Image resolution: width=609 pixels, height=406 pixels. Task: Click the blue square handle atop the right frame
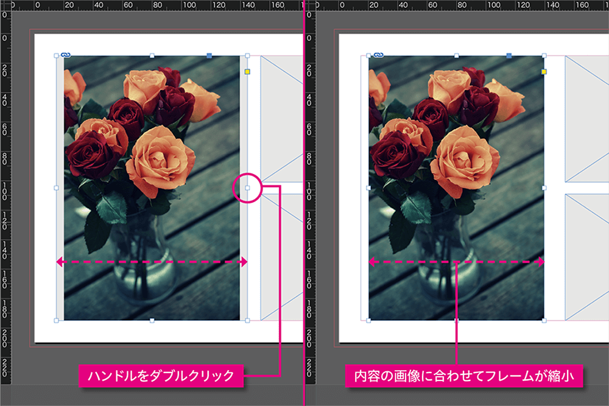click(x=509, y=55)
